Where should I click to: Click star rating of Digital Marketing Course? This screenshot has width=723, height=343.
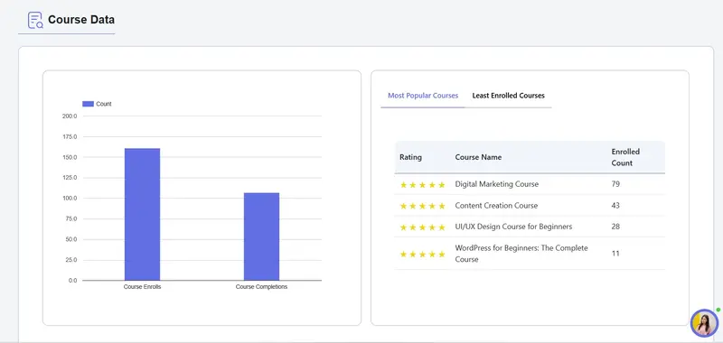pos(422,185)
